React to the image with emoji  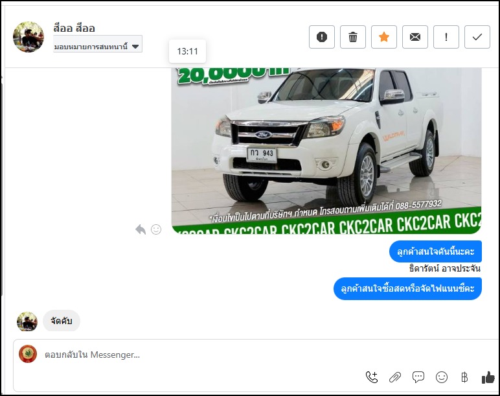tap(156, 229)
